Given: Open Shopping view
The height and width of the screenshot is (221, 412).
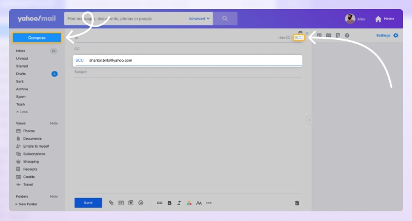Looking at the screenshot, I should 27,162.
